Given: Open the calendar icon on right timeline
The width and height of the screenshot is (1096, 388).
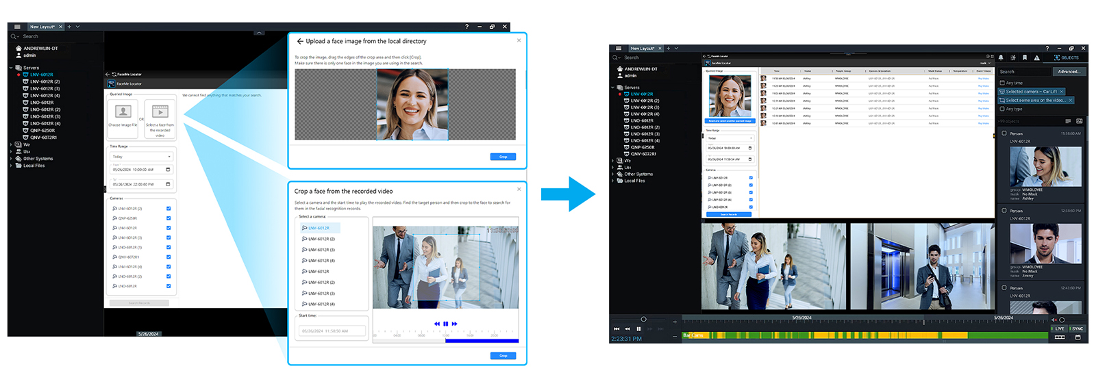Looking at the screenshot, I should click(1078, 337).
